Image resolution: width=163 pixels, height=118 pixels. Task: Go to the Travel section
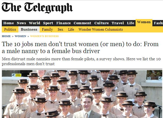(118, 23)
